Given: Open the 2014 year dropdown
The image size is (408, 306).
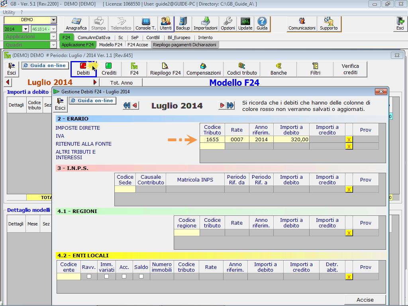Looking at the screenshot, I should 25,29.
